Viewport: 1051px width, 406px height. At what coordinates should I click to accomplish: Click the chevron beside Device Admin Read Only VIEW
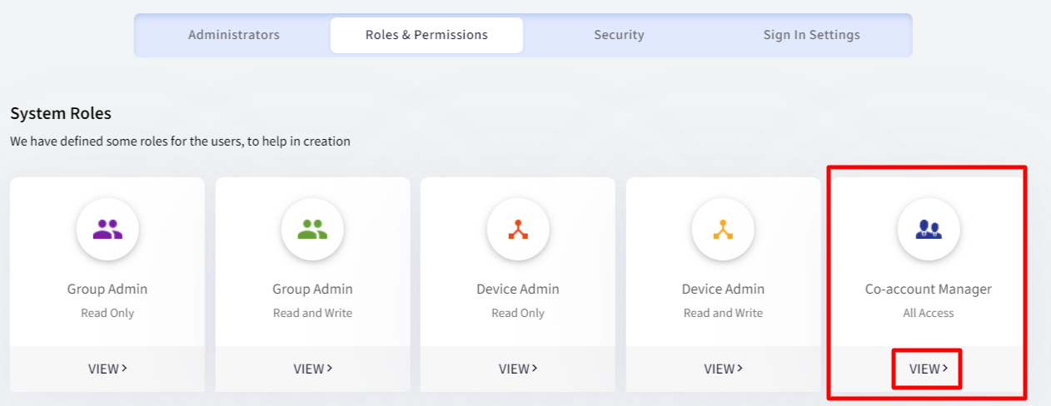[x=535, y=369]
